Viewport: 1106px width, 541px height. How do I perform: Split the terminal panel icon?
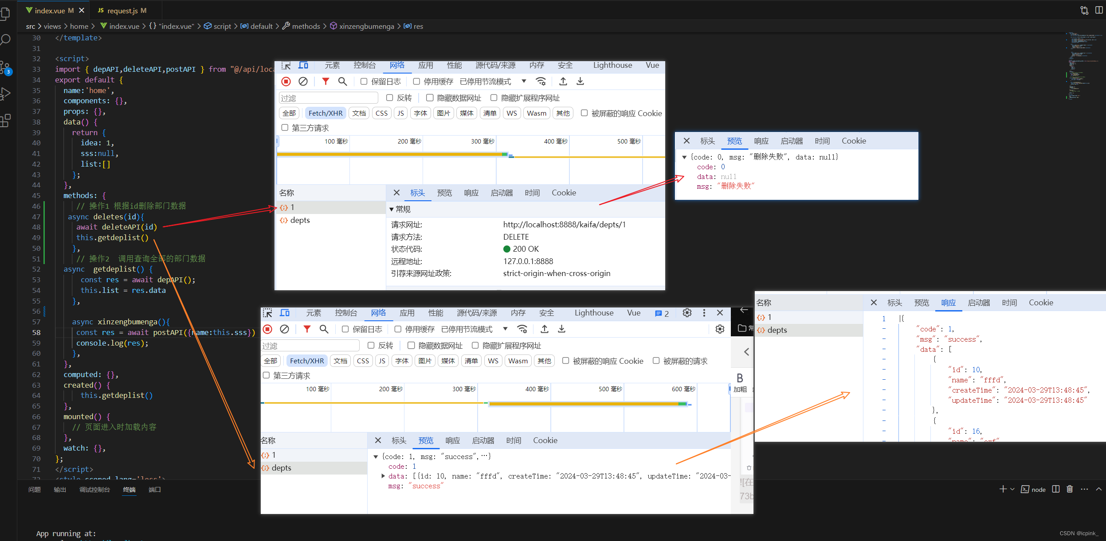pyautogui.click(x=1056, y=489)
